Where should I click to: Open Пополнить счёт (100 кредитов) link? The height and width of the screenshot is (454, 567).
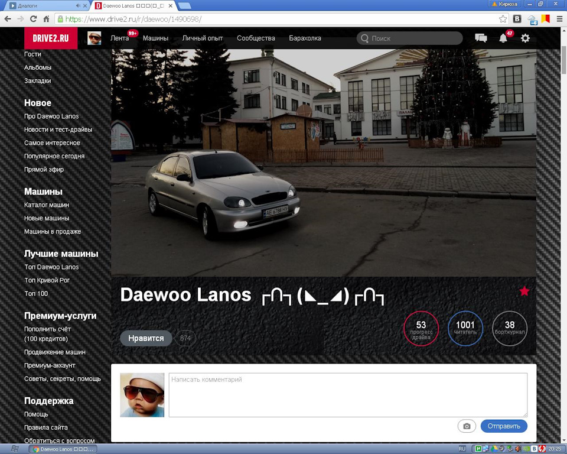(x=47, y=334)
